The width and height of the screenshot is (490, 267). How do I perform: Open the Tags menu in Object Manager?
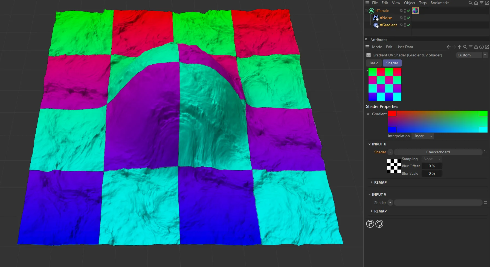coord(423,3)
